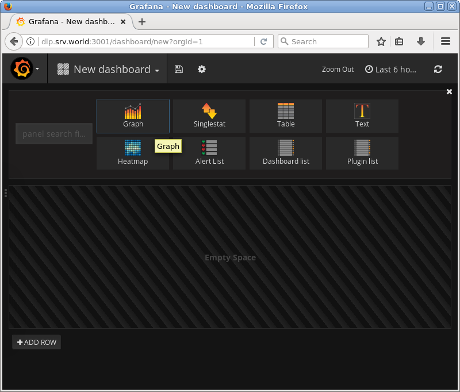Open the Grafana logo main menu
Screen dimensions: 460x392
25,68
